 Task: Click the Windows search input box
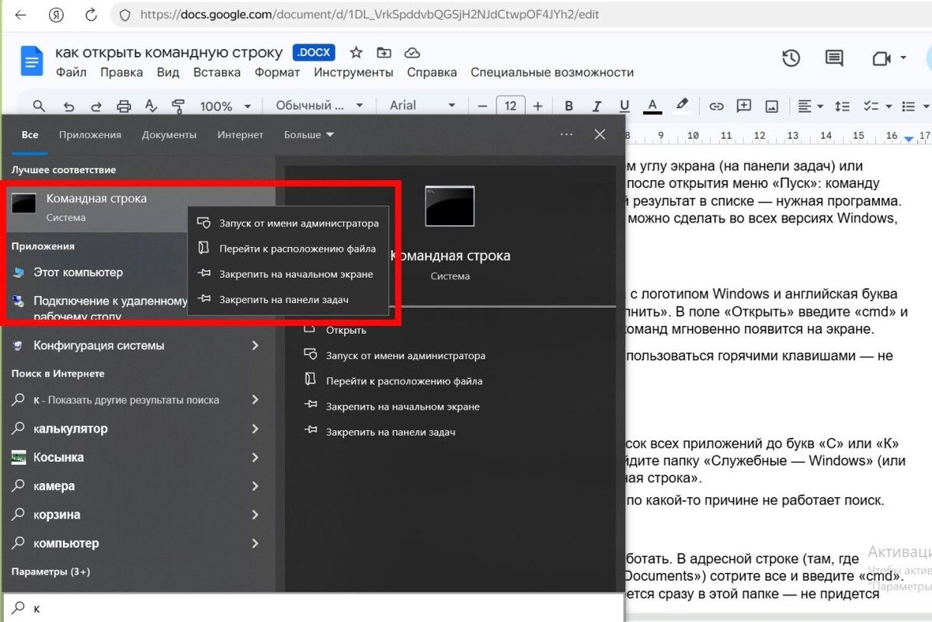313,609
